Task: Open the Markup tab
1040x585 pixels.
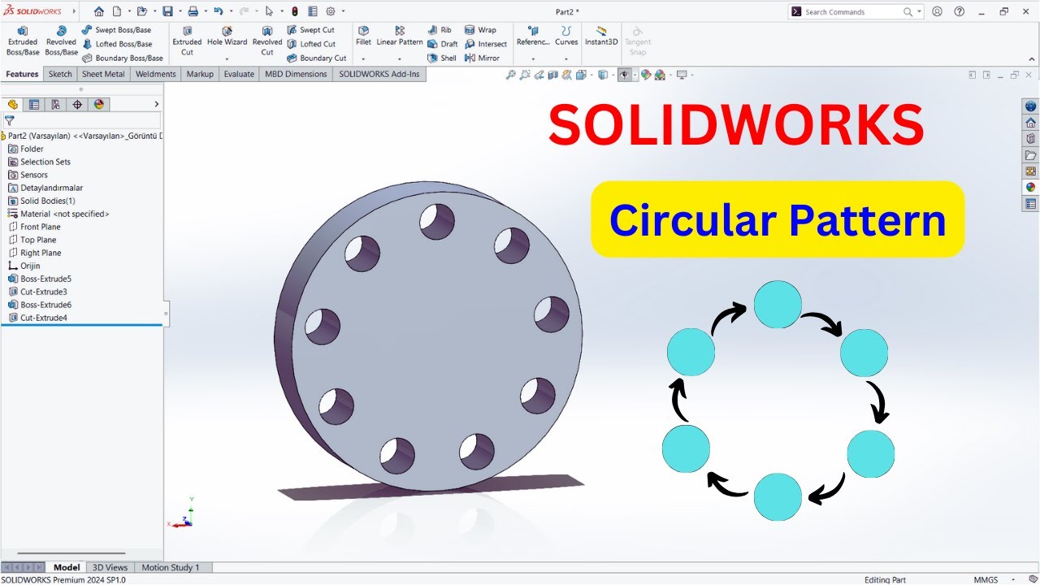Action: [x=200, y=74]
